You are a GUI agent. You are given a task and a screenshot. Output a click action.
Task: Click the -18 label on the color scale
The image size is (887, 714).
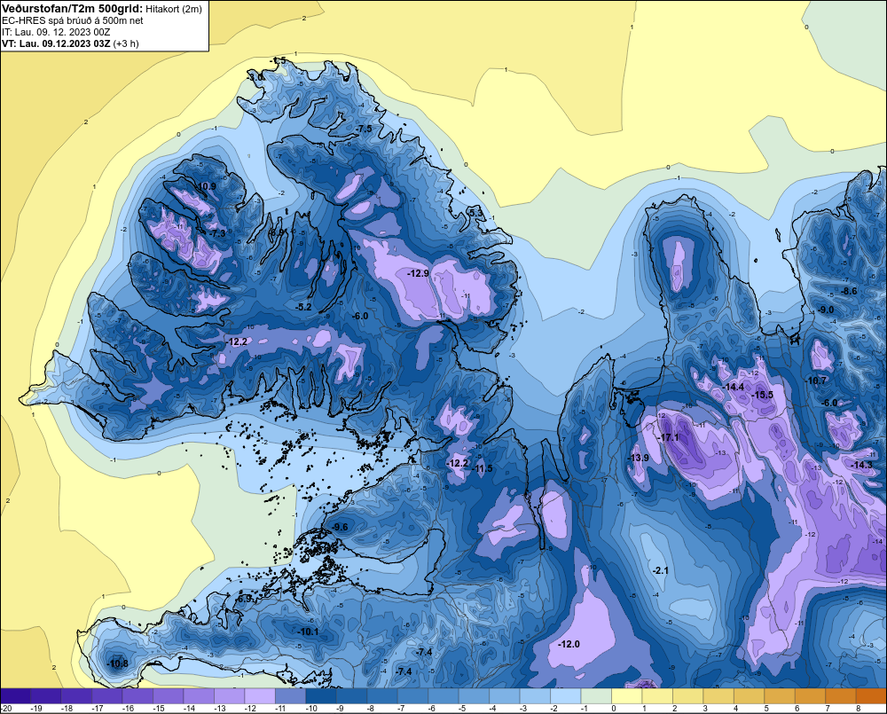[68, 709]
